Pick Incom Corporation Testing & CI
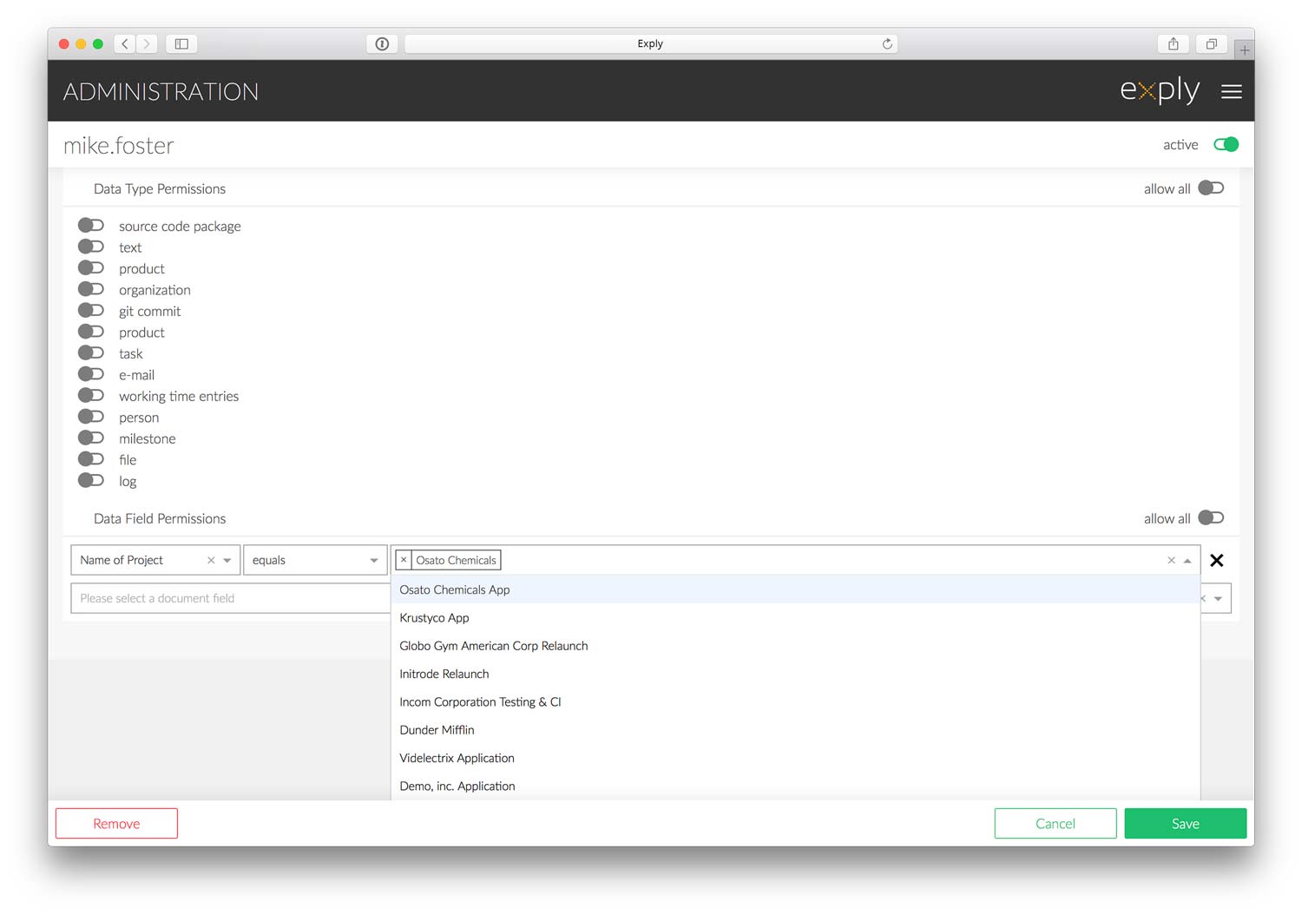 [795, 701]
